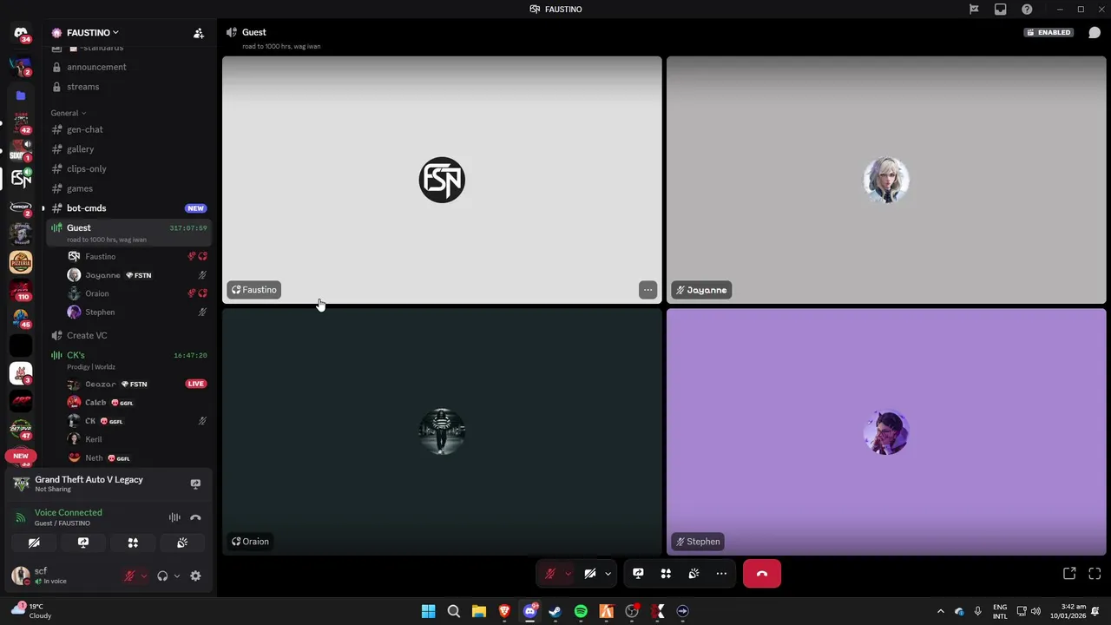
Task: Open the announcement channel
Action: pyautogui.click(x=128, y=67)
